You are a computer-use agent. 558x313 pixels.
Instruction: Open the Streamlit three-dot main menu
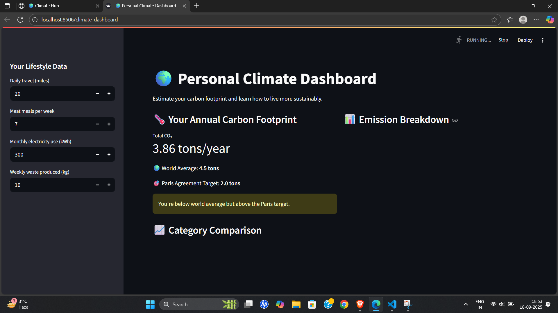(x=543, y=40)
